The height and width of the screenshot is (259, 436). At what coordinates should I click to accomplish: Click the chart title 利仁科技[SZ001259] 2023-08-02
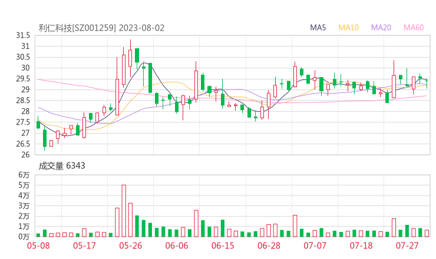tap(101, 28)
